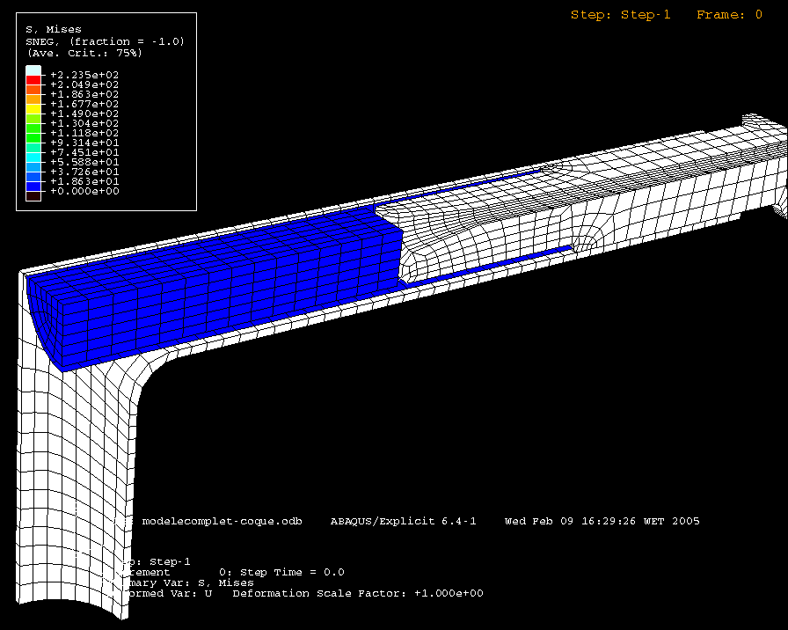Click the 'ABAQUS/Explicit 6.4-1' version text
Image resolution: width=788 pixels, height=630 pixels.
coord(403,522)
